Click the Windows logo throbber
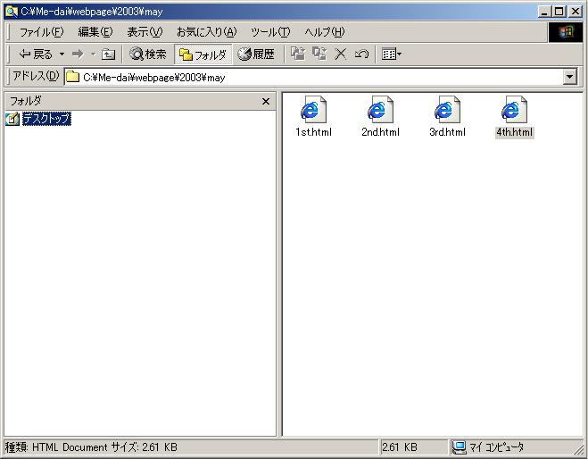Image resolution: width=588 pixels, height=459 pixels. coord(566,32)
